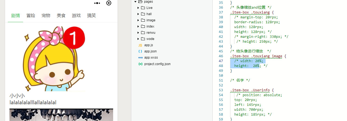Expand the index folder arrow
Screen dimensions: 347x121
coord(138,26)
